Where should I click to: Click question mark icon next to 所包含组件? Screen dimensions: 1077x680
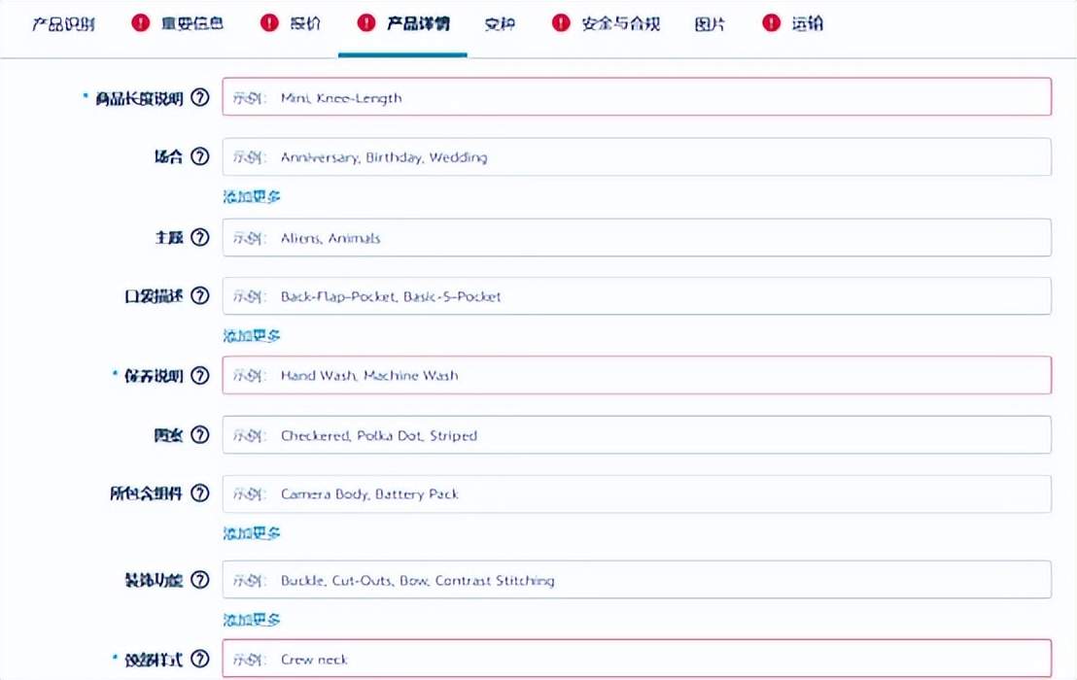tap(200, 493)
